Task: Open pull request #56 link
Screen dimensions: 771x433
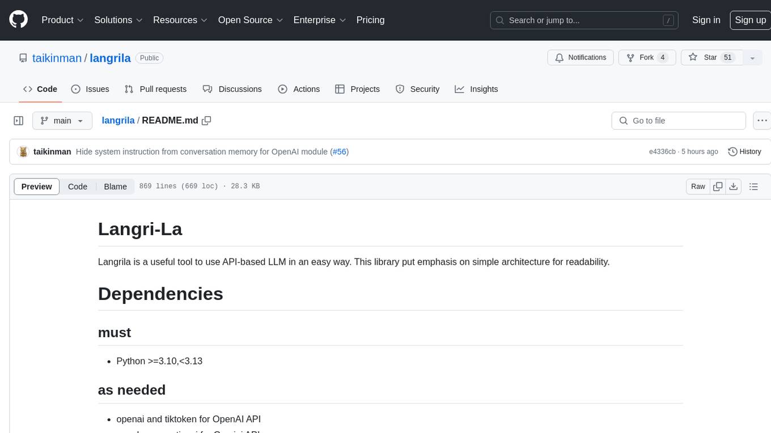Action: pyautogui.click(x=339, y=152)
